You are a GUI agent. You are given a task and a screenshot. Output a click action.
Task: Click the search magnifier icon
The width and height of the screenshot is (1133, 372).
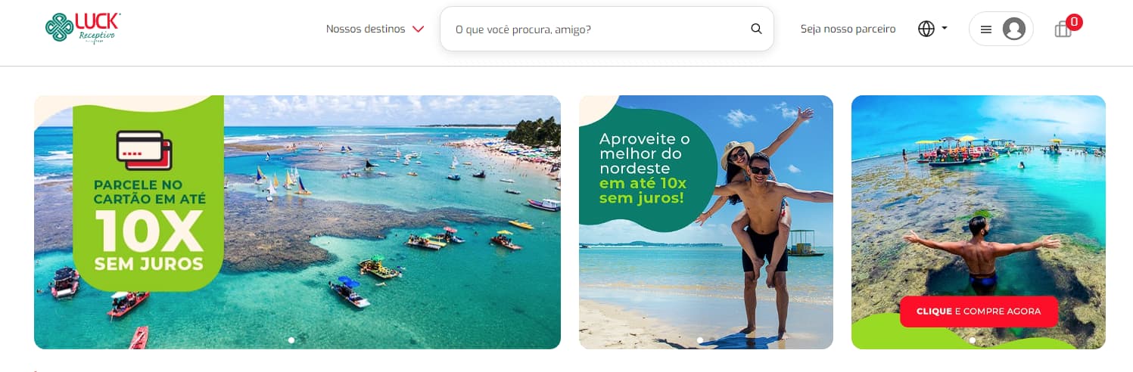click(x=756, y=29)
